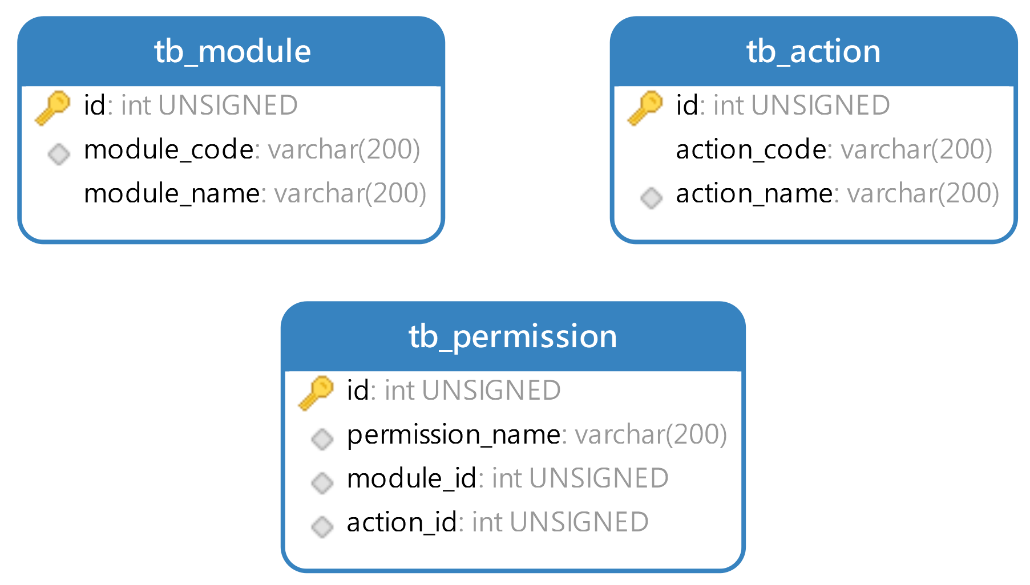Image resolution: width=1030 pixels, height=585 pixels.
Task: Select the module_id int UNSIGNED column
Action: pyautogui.click(x=513, y=478)
